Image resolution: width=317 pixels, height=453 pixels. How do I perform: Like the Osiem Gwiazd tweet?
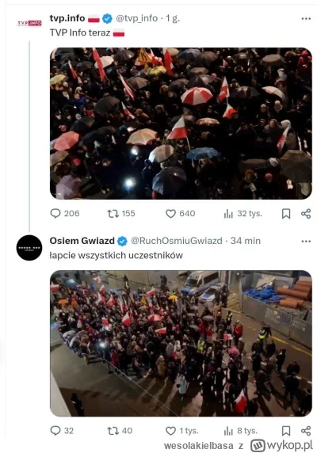181,431
